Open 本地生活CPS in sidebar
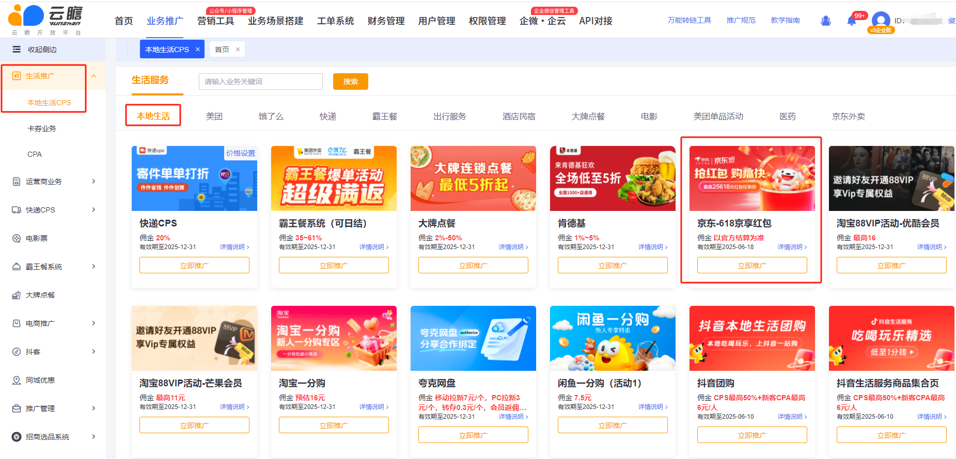This screenshot has width=956, height=459. pos(49,103)
